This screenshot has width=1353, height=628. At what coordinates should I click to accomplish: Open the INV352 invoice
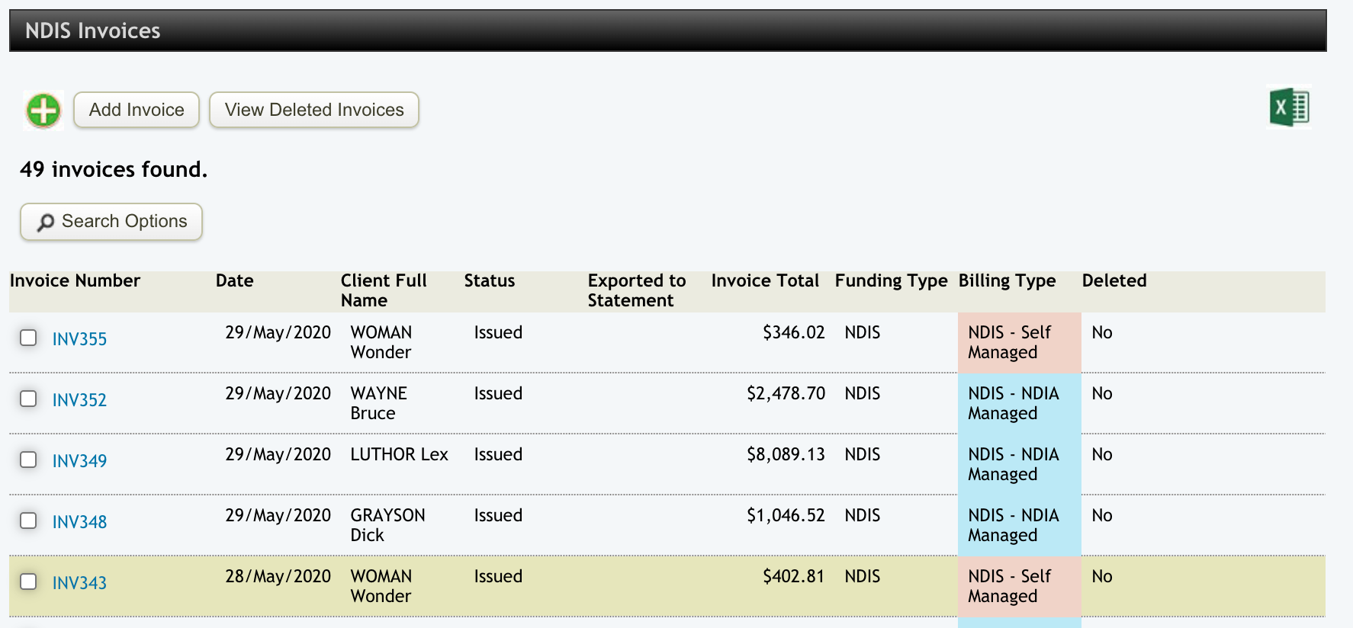pos(79,400)
